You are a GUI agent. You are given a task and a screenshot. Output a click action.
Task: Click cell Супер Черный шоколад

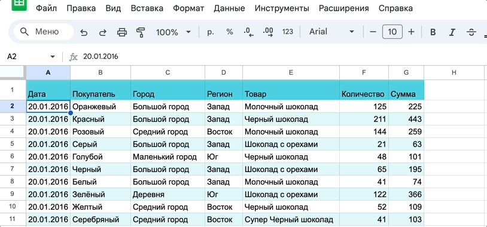coord(291,220)
